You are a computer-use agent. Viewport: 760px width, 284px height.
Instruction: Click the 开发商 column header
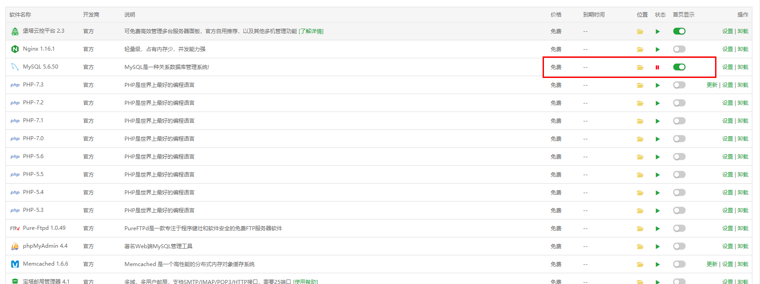[x=91, y=15]
